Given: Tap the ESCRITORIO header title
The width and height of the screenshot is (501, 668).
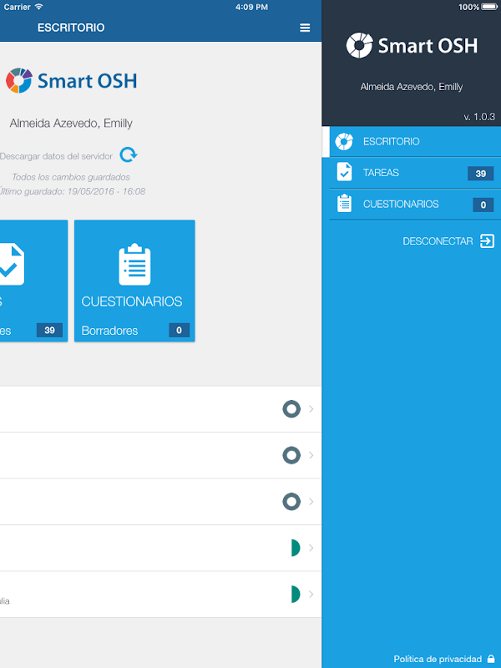Looking at the screenshot, I should (71, 28).
